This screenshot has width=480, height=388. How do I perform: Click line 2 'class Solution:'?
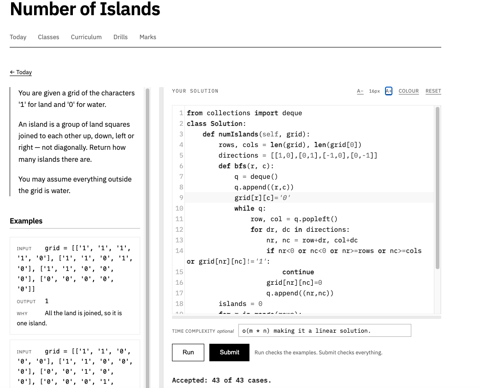pyautogui.click(x=216, y=123)
